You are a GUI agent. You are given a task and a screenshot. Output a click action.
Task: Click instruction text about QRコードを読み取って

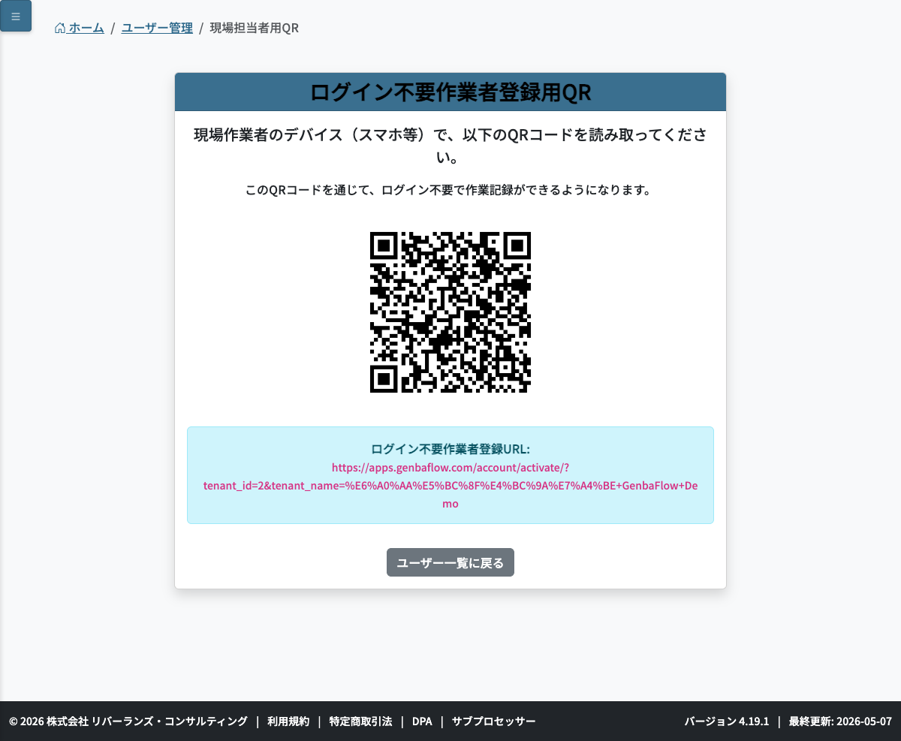(x=450, y=146)
